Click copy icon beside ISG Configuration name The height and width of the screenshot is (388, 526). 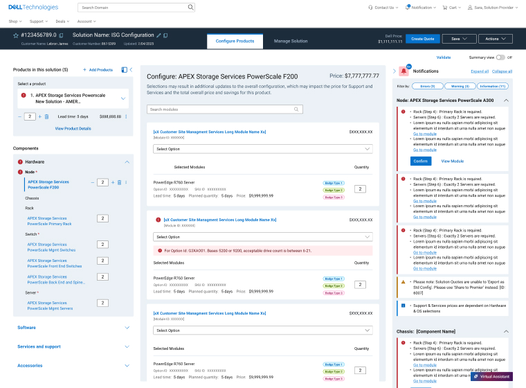point(165,35)
